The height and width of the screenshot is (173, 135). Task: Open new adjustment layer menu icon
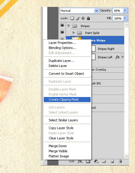tap(96, 162)
